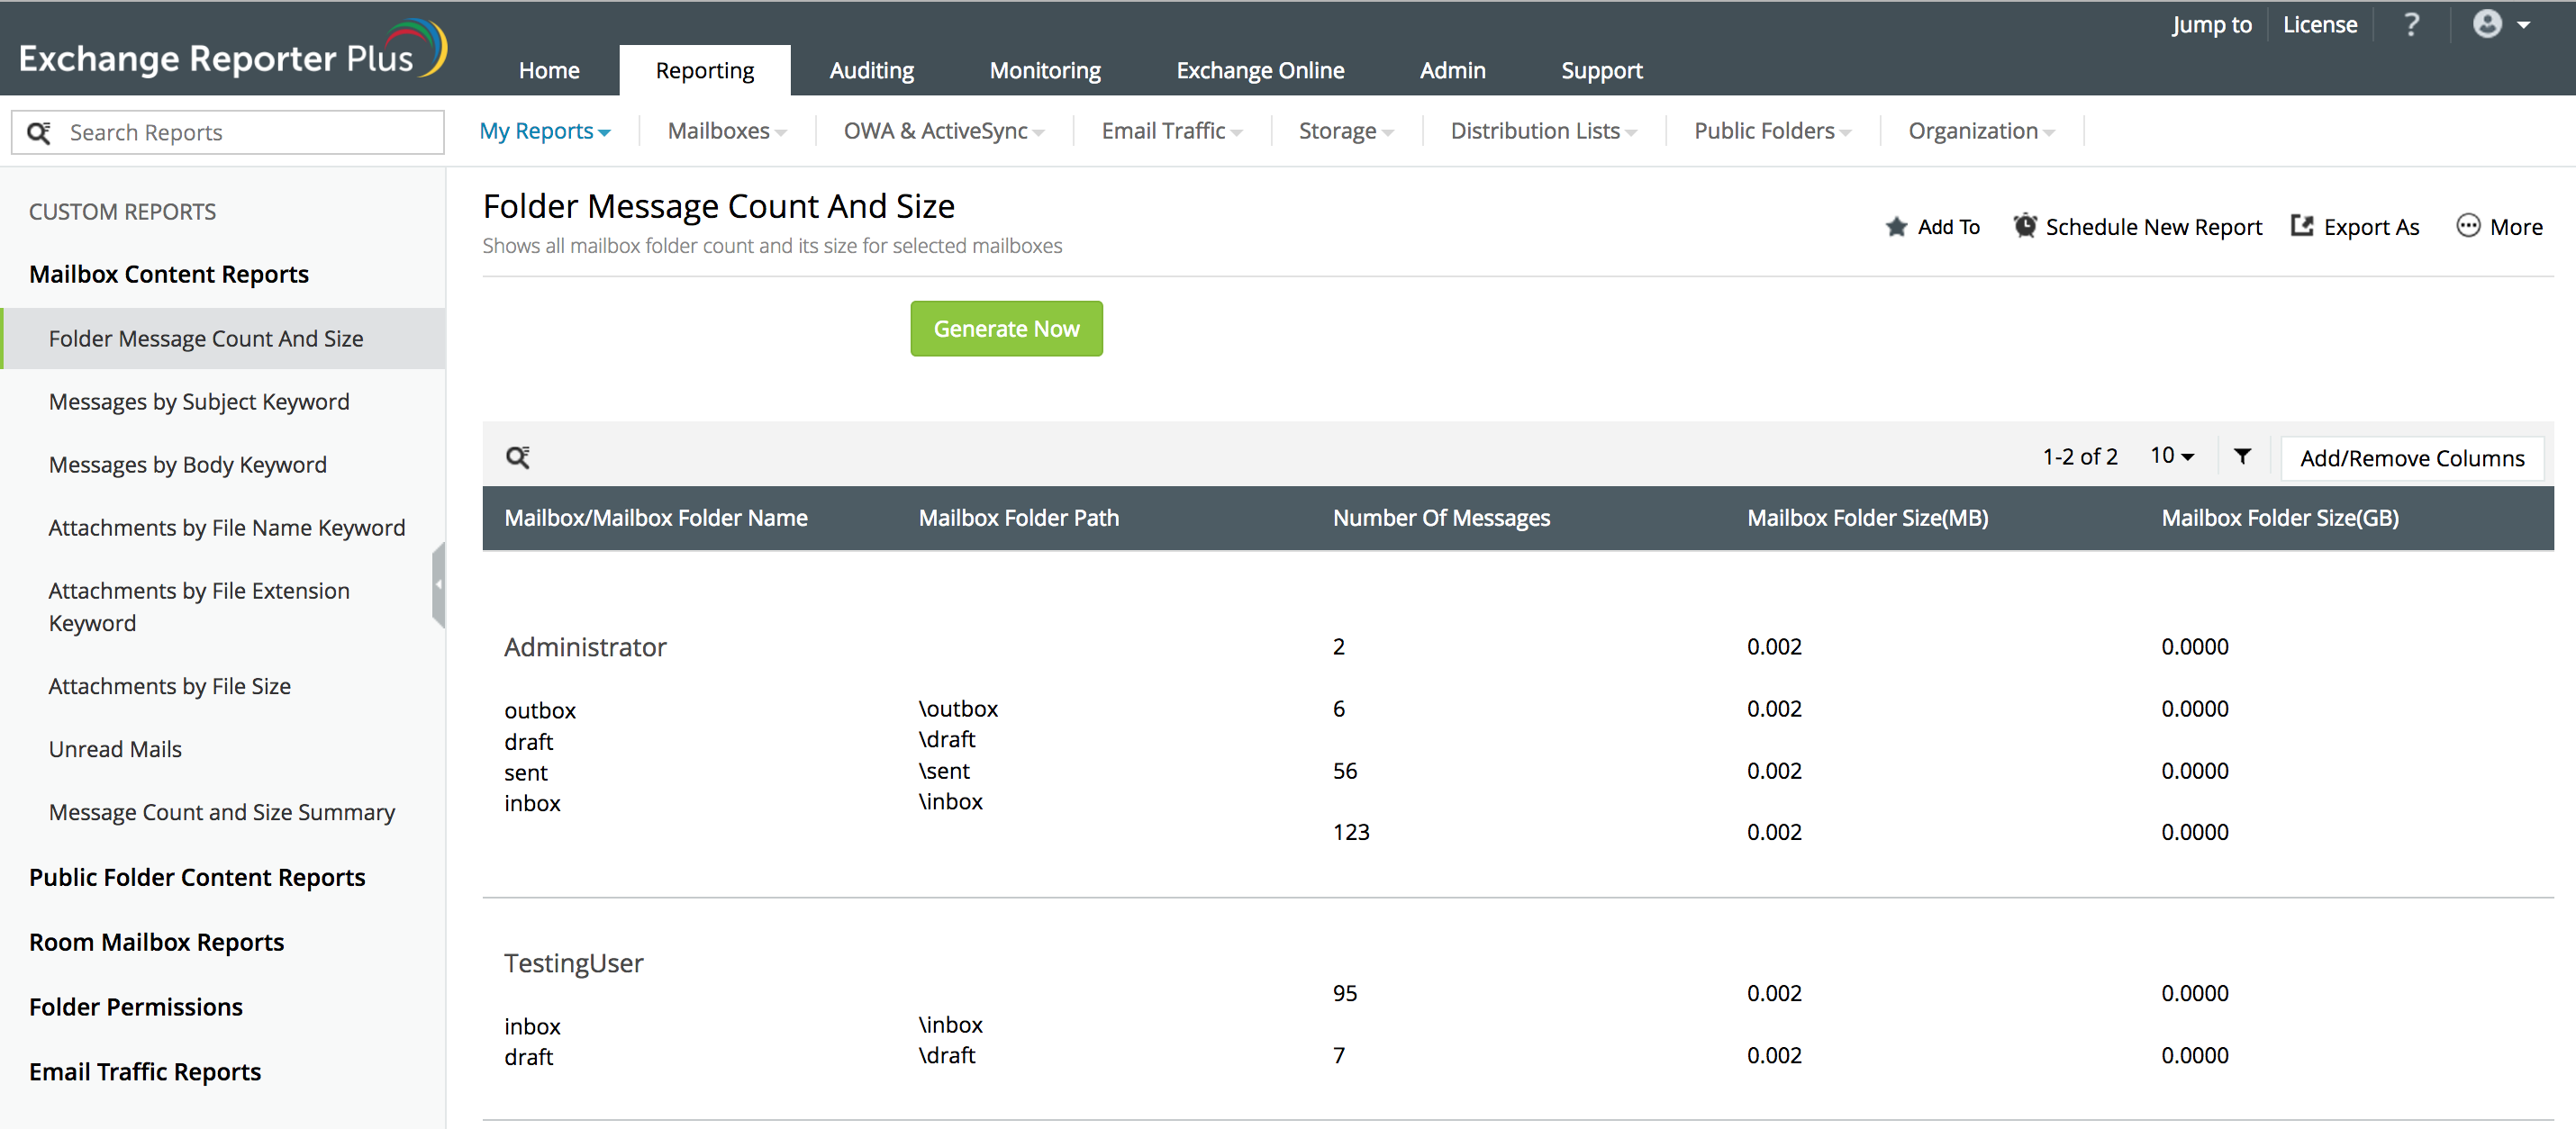2576x1129 pixels.
Task: Click the table search magnifier icon
Action: (x=517, y=457)
